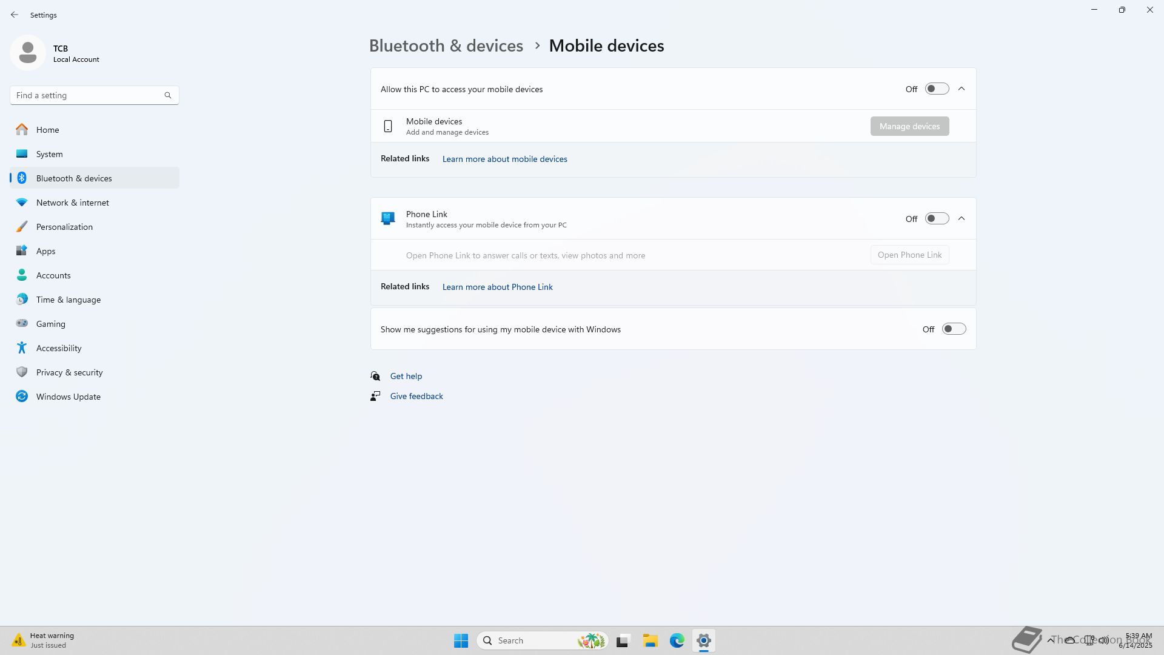
Task: Click the Bluetooth & devices sidebar icon
Action: coord(22,178)
